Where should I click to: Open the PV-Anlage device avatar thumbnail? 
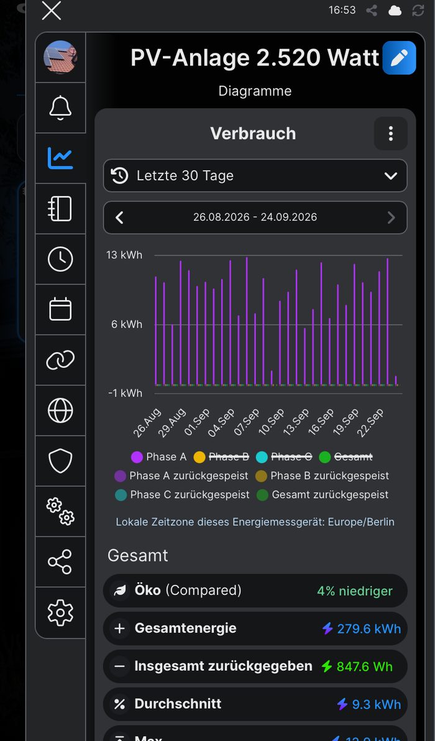(x=60, y=58)
